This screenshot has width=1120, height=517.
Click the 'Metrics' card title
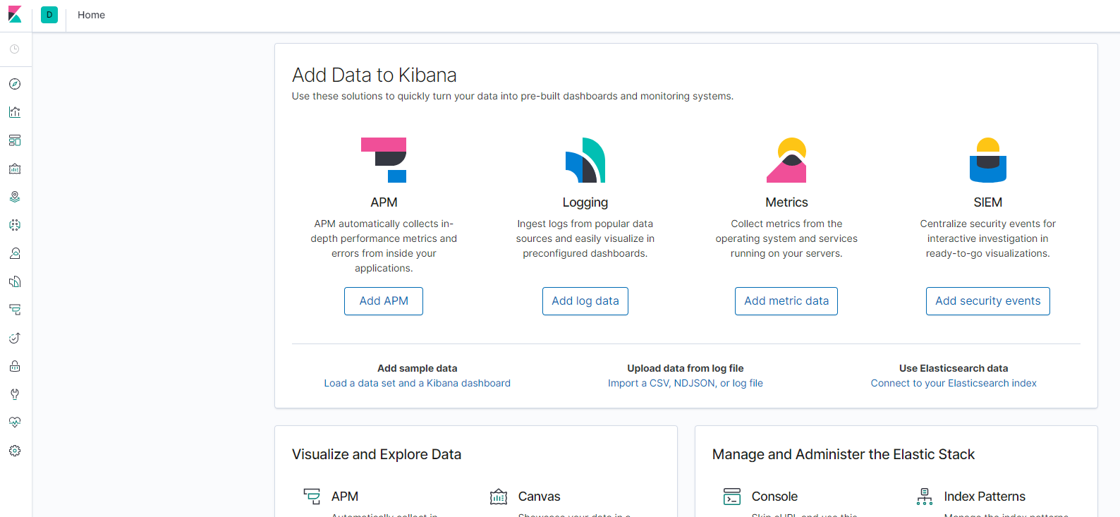pos(786,202)
